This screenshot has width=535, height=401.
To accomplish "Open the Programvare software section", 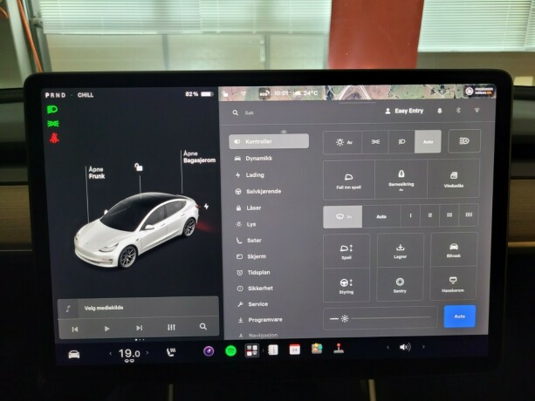I will (260, 320).
